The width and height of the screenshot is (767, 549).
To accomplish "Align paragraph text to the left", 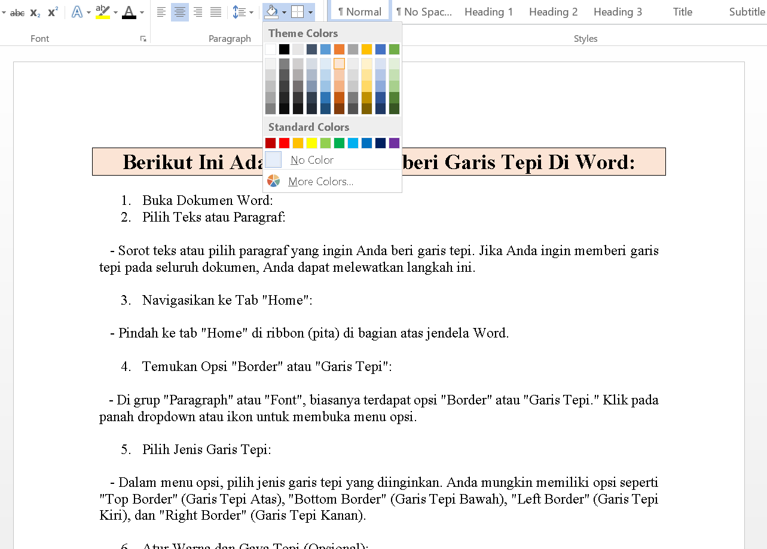I will 161,12.
